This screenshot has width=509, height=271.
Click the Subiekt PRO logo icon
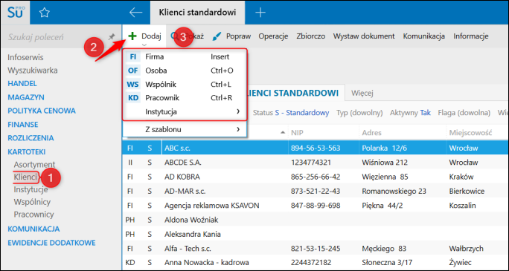click(x=16, y=13)
